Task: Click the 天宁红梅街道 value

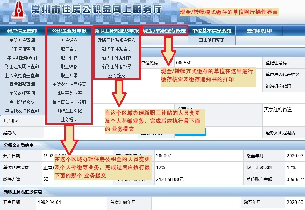Action: coord(278,110)
